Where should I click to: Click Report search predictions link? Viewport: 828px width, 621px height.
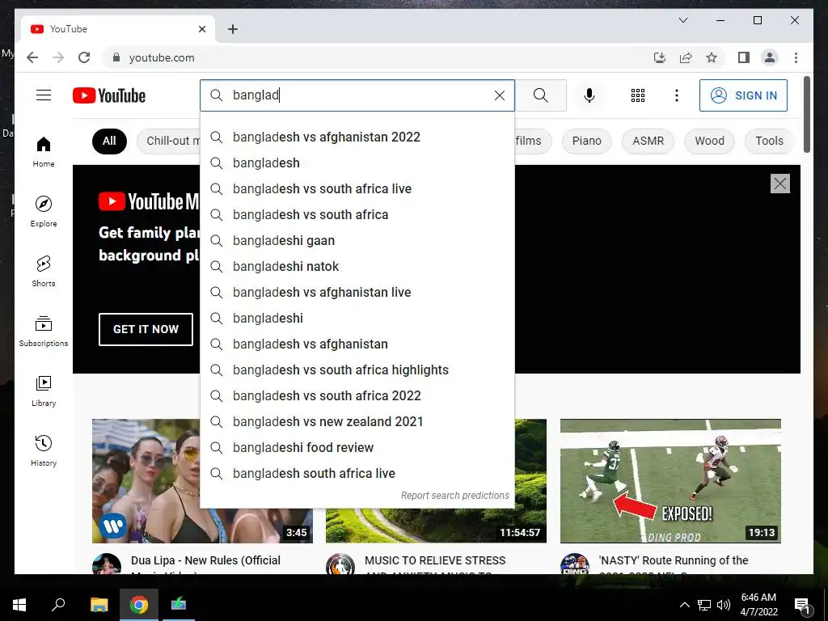[454, 496]
